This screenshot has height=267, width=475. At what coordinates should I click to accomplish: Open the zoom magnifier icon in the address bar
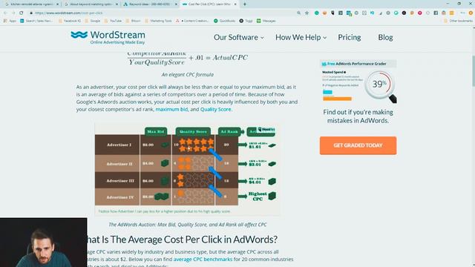(298, 13)
